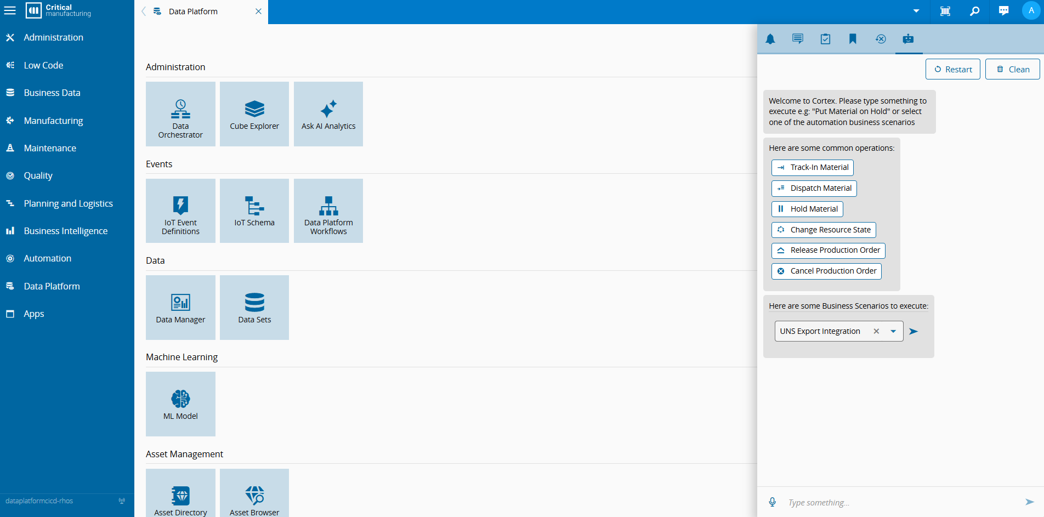Switch to the checklist tasks tab
Image resolution: width=1044 pixels, height=517 pixels.
(x=825, y=39)
